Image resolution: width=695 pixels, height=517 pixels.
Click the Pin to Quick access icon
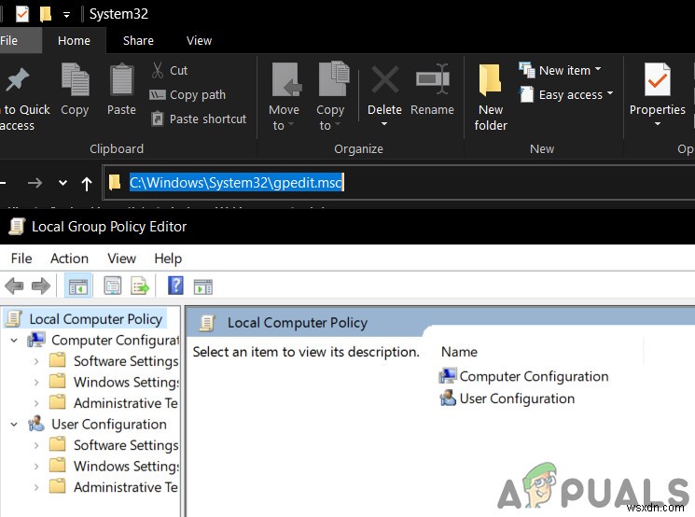coord(17,80)
